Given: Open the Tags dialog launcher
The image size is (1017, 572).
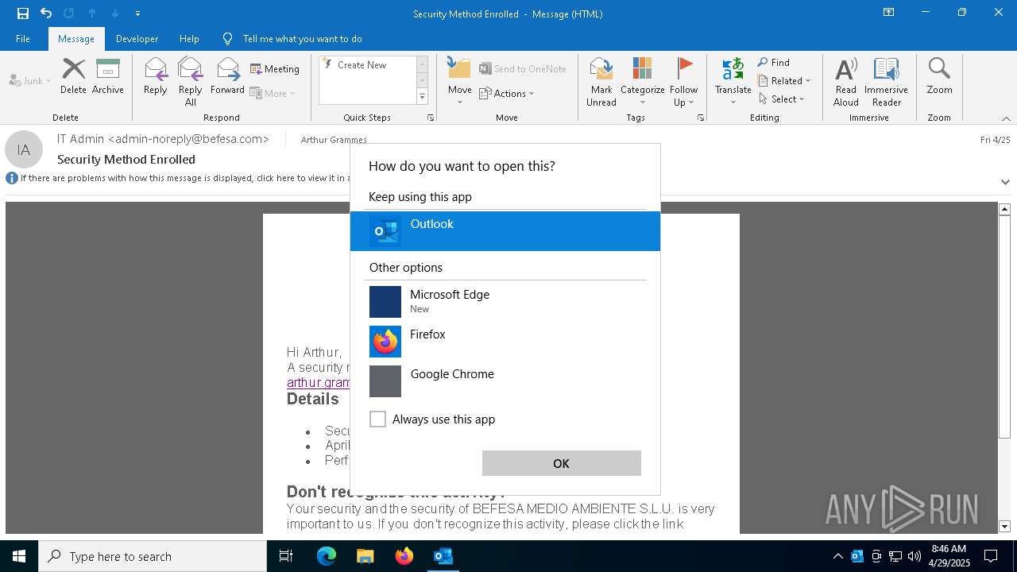Looking at the screenshot, I should (x=701, y=118).
